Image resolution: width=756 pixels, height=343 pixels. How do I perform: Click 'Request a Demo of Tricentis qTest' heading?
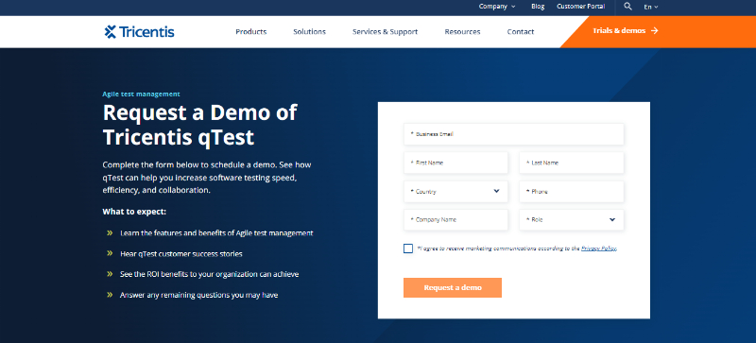pos(200,125)
